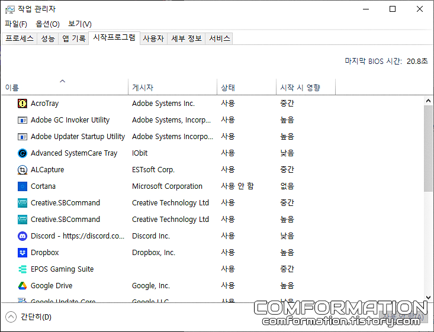Select the EPOS Gaming Suite name
The height and width of the screenshot is (332, 434).
[x=62, y=269]
